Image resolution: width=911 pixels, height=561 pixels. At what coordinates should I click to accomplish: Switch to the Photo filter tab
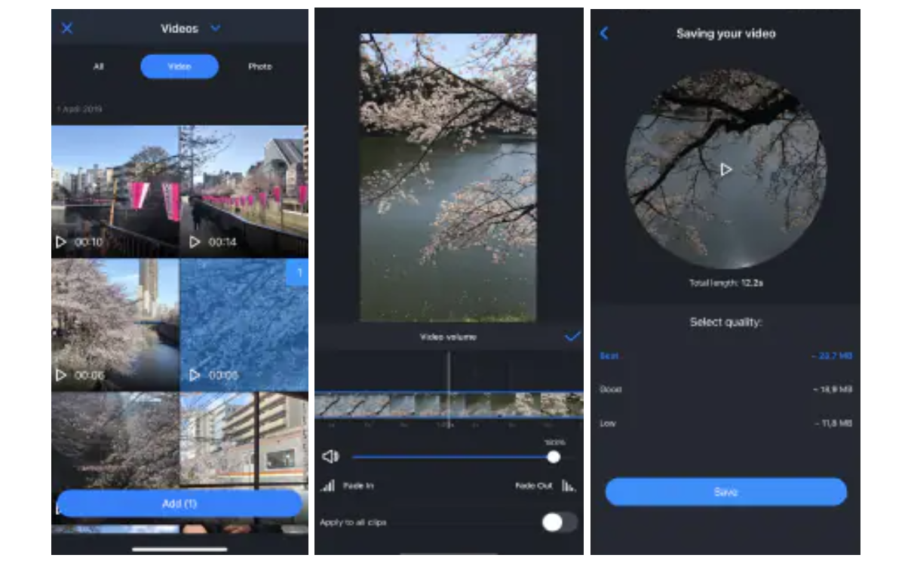click(x=260, y=66)
